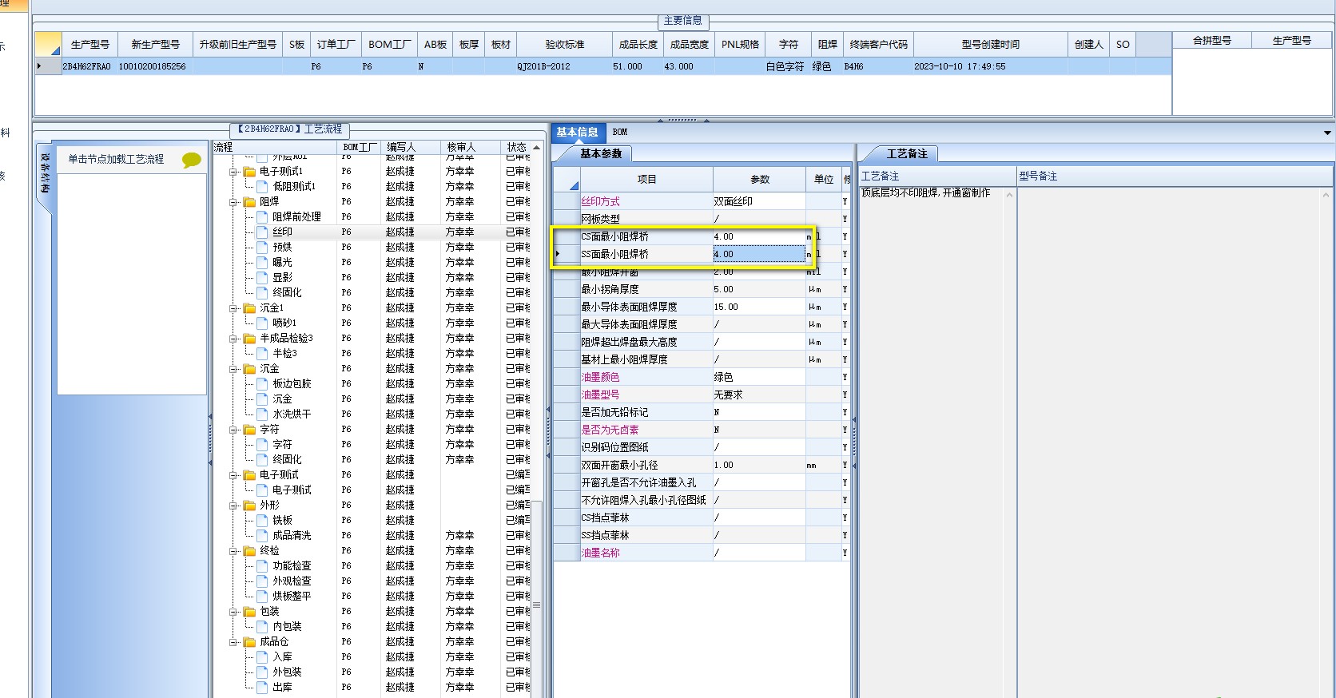Screen dimensions: 1336x698
Task: Click the 丝印 document icon in process tree
Action: point(262,232)
